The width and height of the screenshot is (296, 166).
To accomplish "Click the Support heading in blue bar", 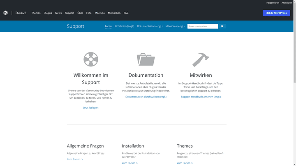I will (76, 26).
